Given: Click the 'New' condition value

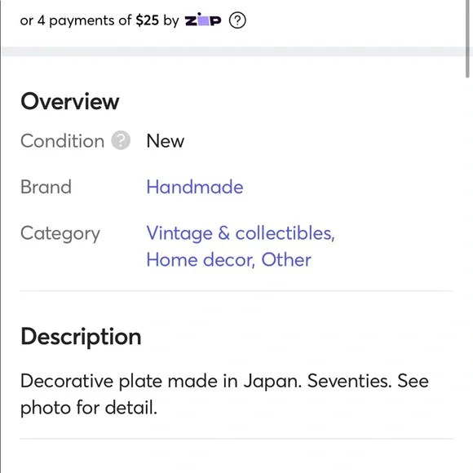Looking at the screenshot, I should pyautogui.click(x=166, y=141).
